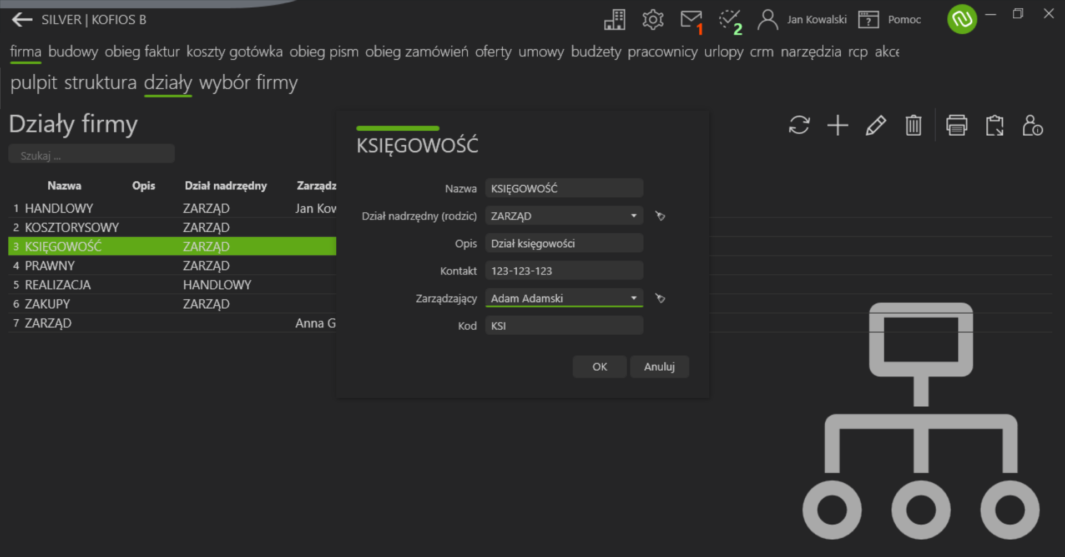
Task: Select the KOSZTORYSOWY row
Action: [172, 227]
